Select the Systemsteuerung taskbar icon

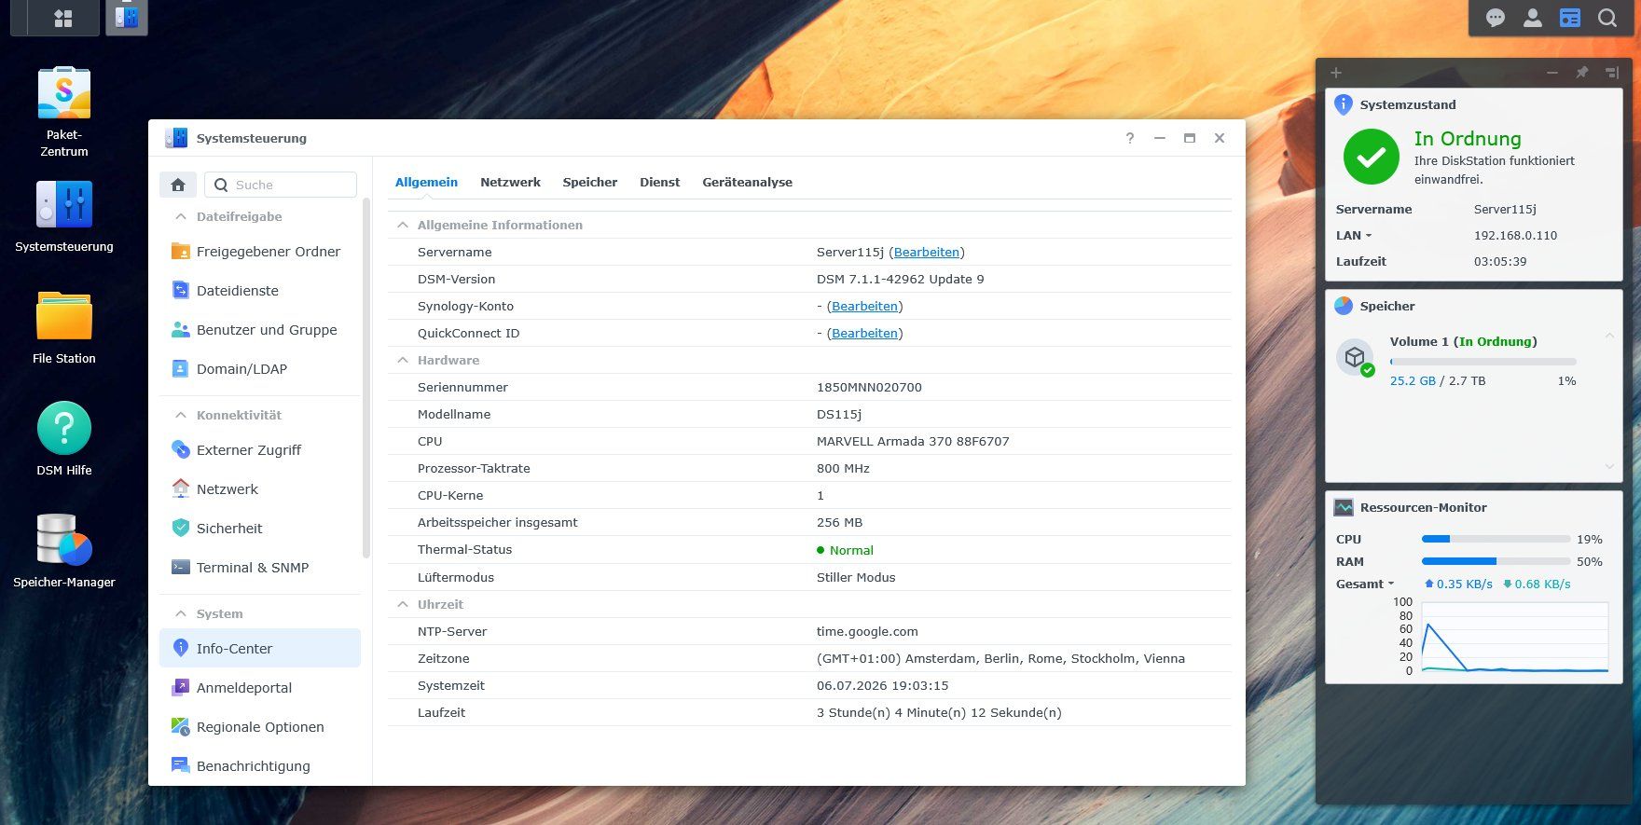coord(127,18)
